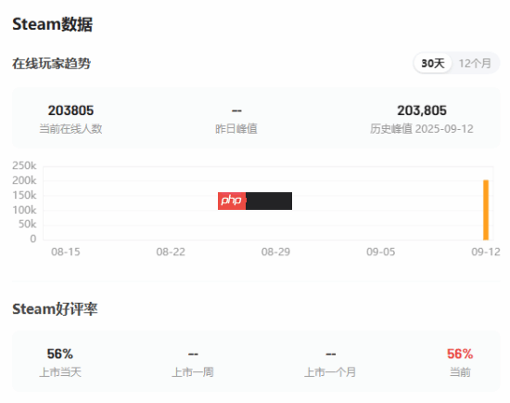Click the Steam数据 heading
510x403 pixels.
(x=52, y=24)
